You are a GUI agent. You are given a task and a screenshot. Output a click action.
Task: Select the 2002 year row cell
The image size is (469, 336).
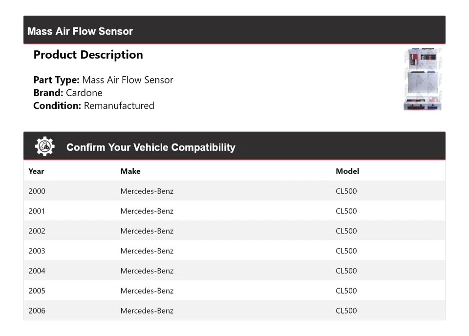(37, 231)
